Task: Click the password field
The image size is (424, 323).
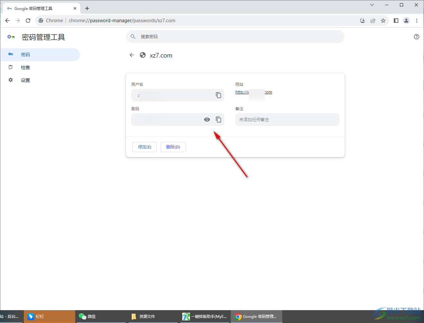Action: click(178, 120)
